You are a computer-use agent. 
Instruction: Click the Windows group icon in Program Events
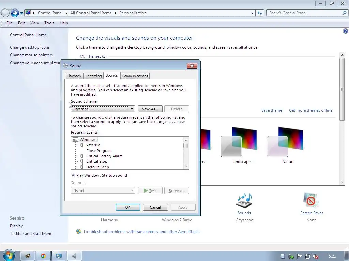75,140
